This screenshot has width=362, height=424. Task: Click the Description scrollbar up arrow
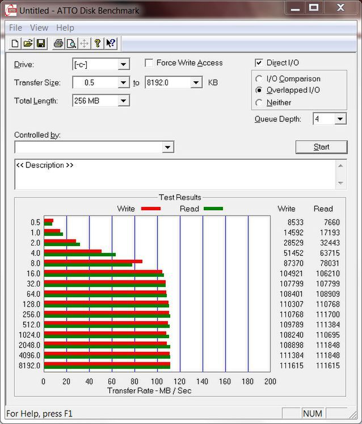click(x=340, y=165)
